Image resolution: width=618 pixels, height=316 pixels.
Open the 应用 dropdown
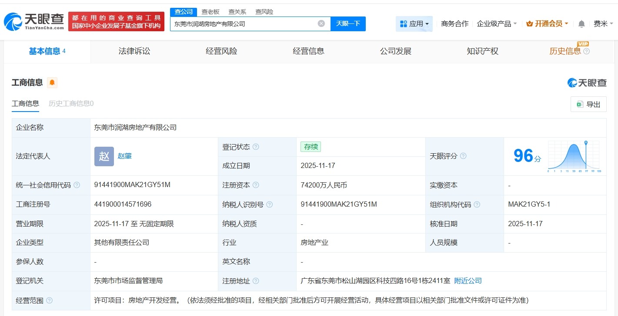[x=417, y=24]
